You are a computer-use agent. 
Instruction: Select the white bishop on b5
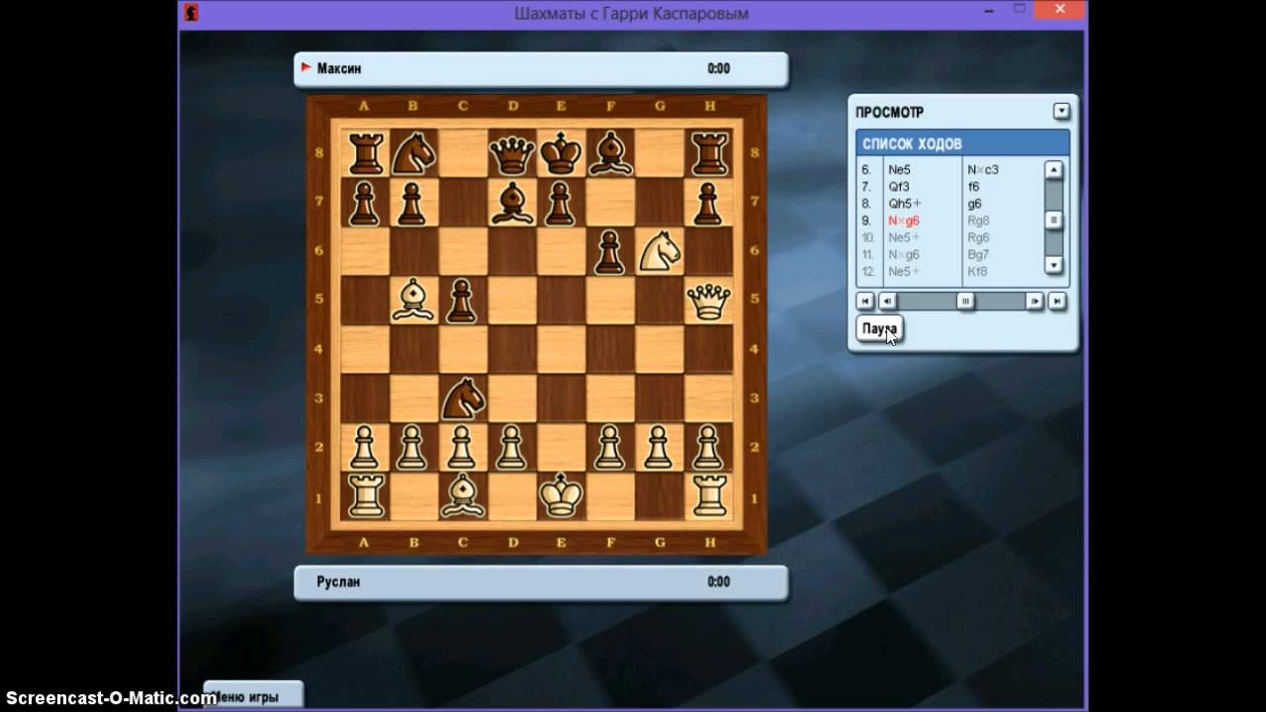tap(414, 301)
